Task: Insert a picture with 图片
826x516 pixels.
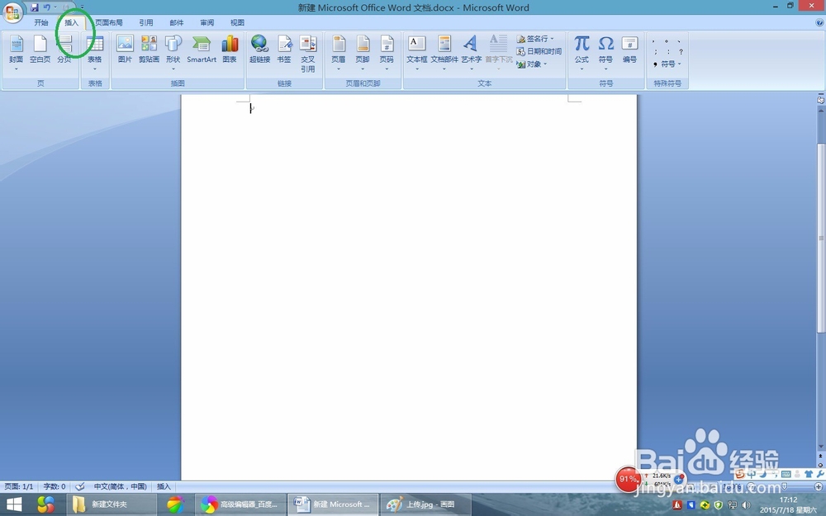Action: point(125,50)
